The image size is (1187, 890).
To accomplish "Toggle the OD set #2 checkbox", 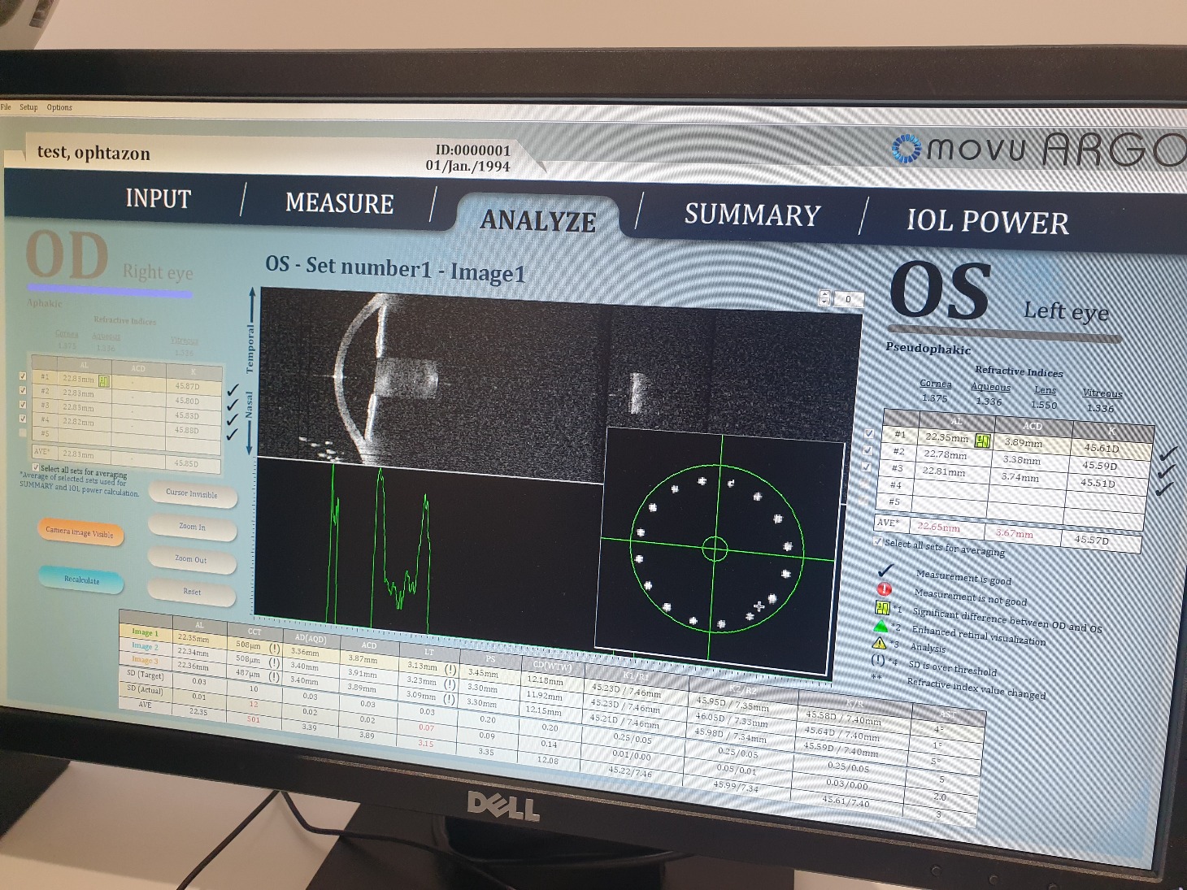I will point(23,390).
